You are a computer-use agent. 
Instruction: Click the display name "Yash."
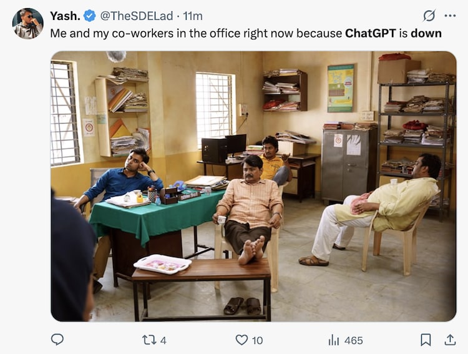pyautogui.click(x=64, y=16)
